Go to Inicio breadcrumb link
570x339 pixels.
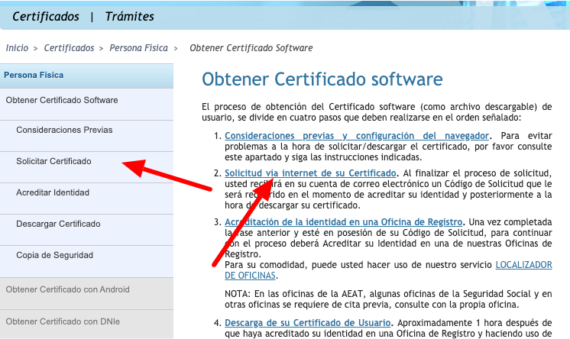17,48
